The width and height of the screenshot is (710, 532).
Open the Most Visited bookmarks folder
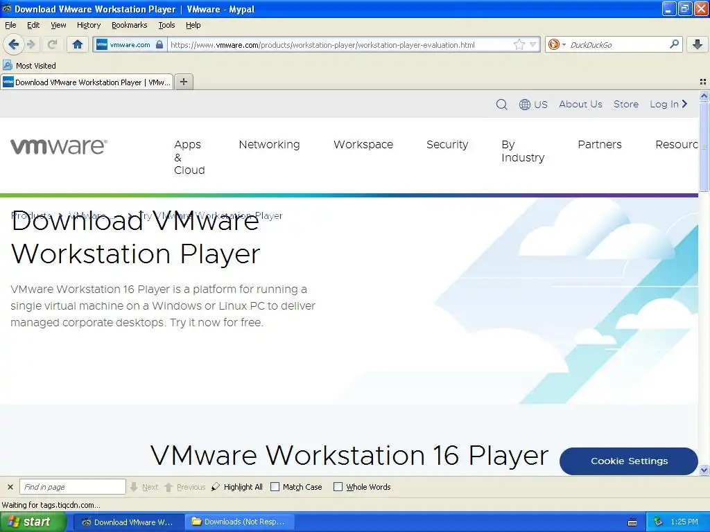tap(29, 66)
